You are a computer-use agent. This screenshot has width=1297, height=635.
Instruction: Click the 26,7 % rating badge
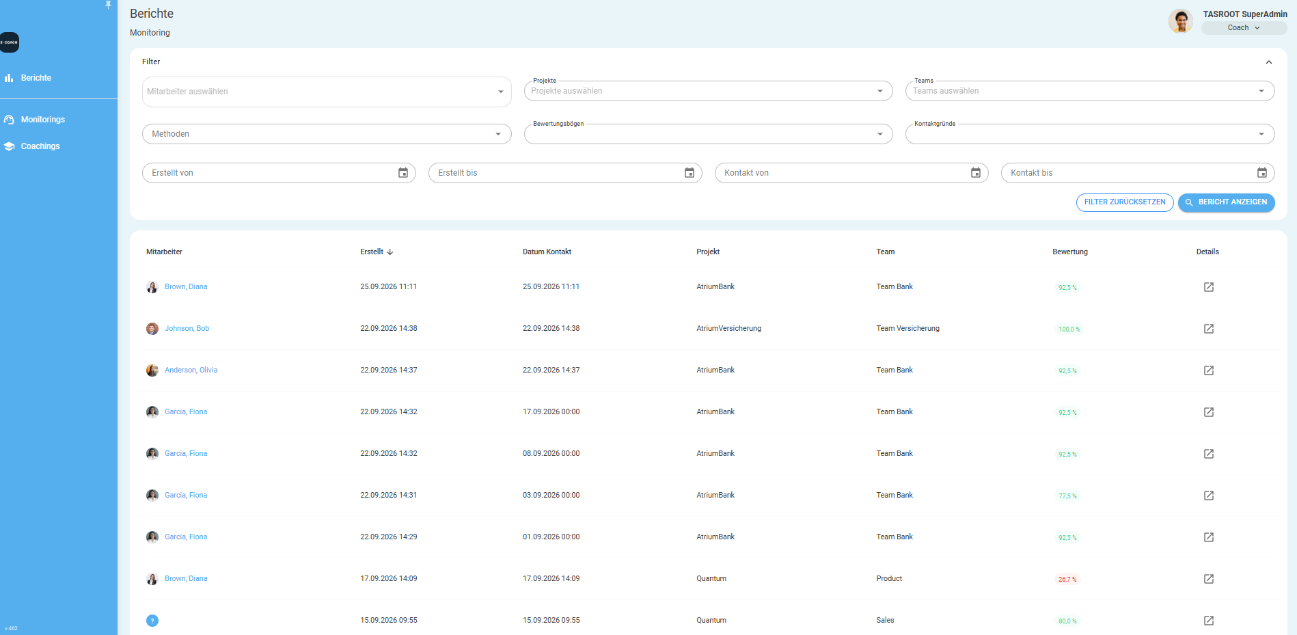click(1067, 580)
